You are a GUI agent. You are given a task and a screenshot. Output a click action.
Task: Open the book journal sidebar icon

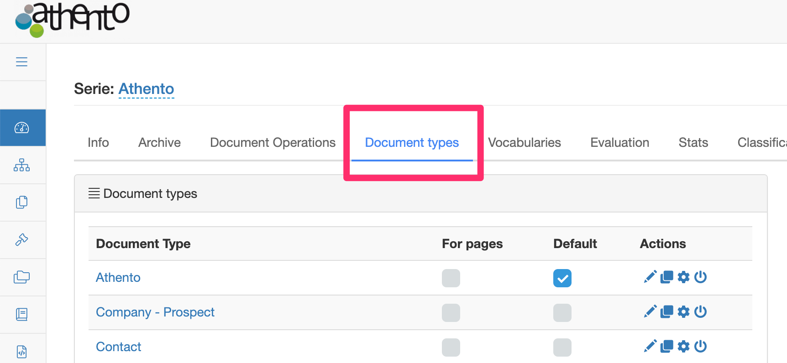pyautogui.click(x=21, y=314)
